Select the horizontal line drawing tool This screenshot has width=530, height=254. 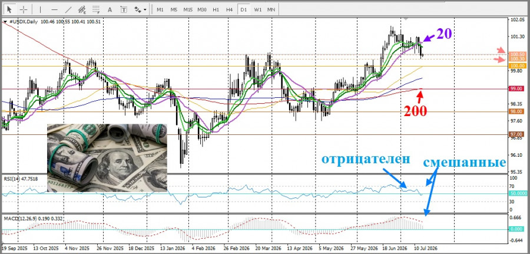click(54, 9)
